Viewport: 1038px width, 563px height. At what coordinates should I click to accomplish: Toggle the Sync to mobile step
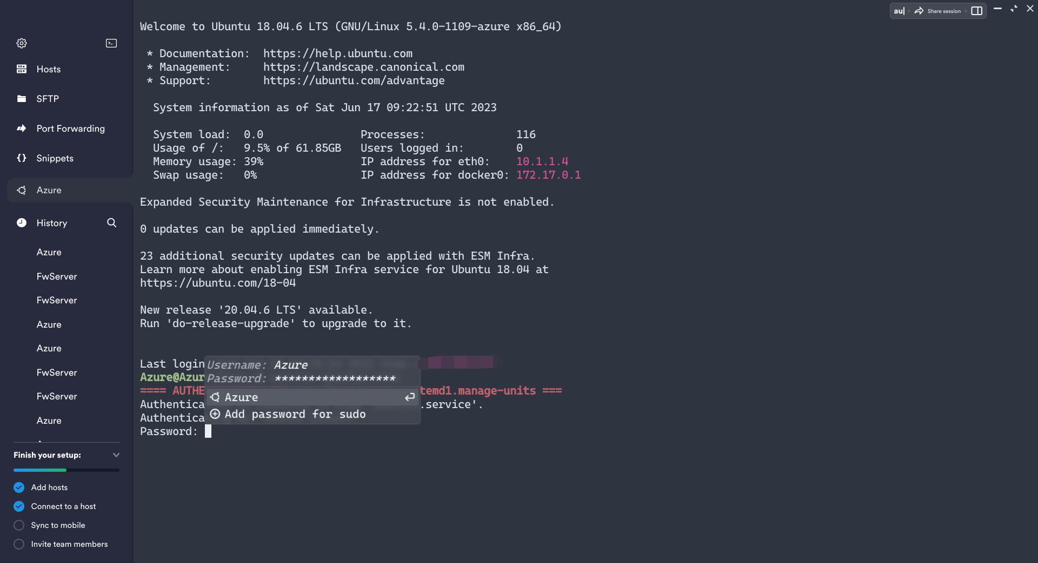[x=19, y=525]
